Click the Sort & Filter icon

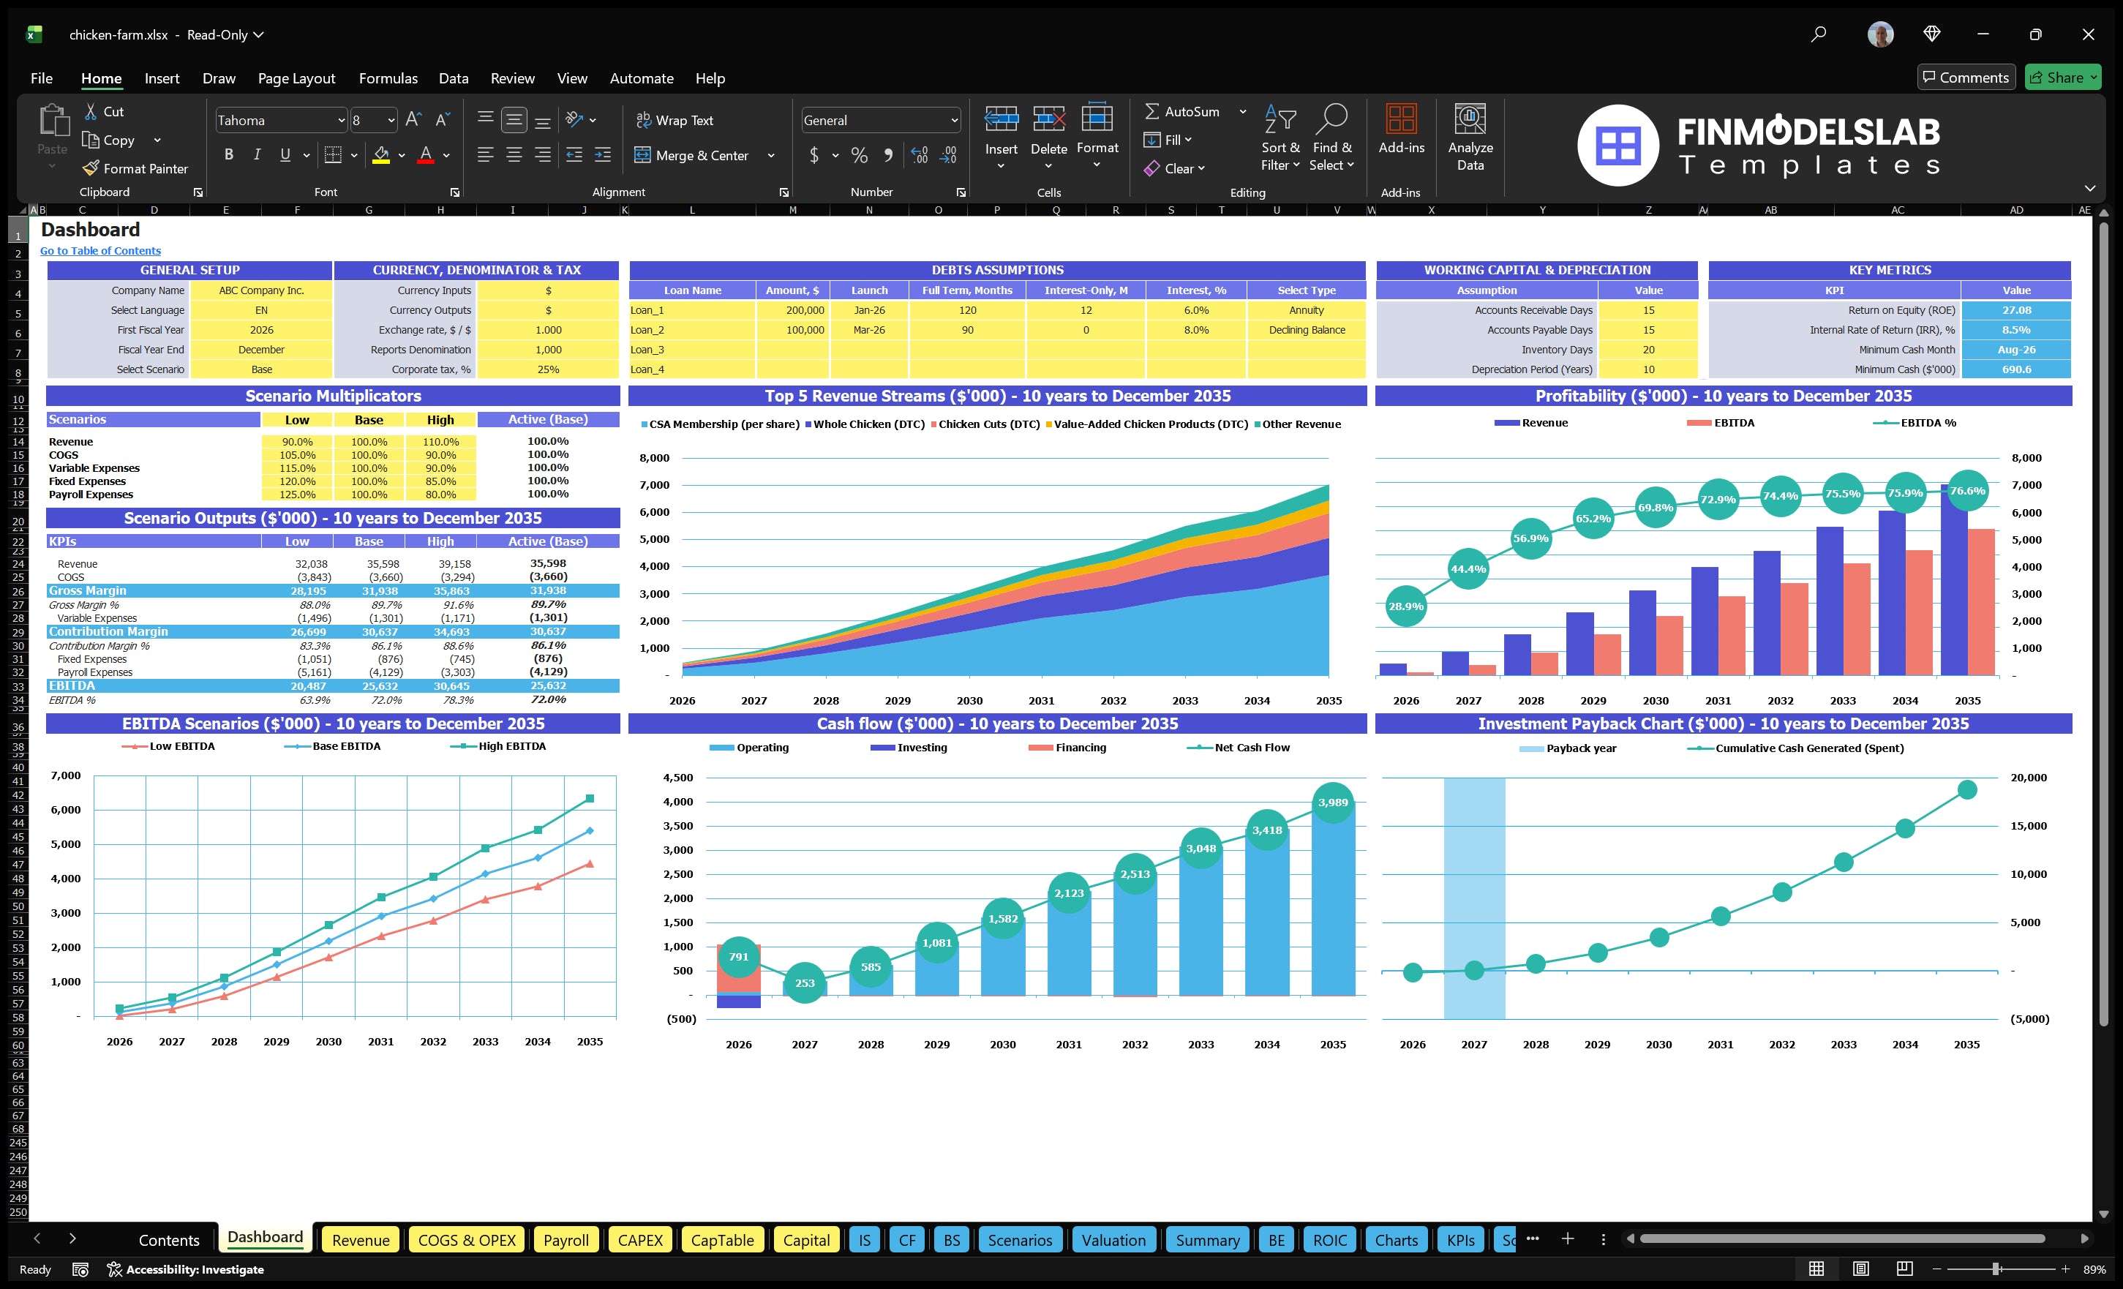click(x=1280, y=118)
